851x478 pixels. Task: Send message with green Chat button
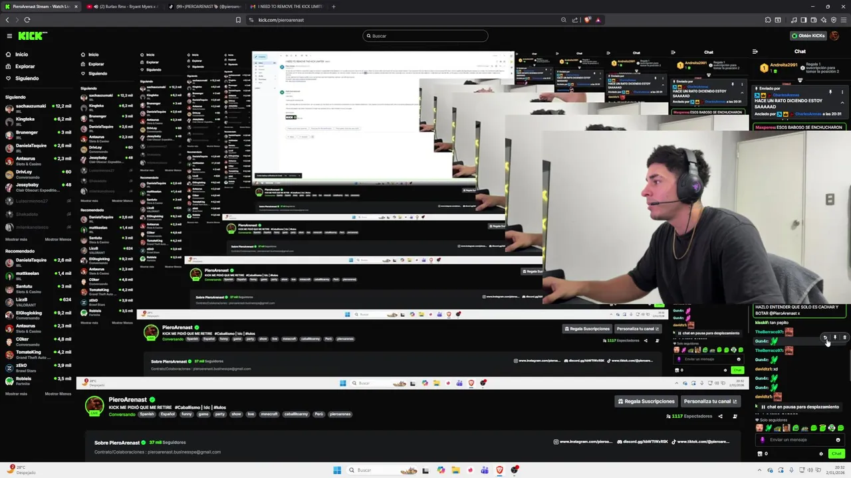point(836,453)
